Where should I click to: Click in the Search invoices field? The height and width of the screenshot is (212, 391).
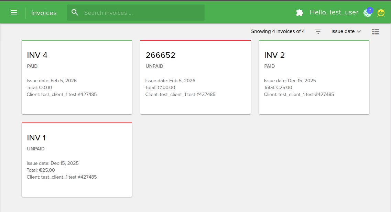[x=141, y=13]
